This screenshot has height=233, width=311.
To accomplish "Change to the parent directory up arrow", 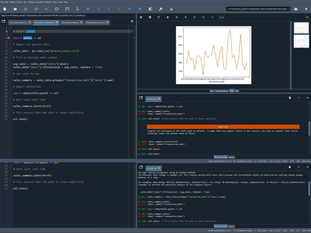I will click(x=306, y=9).
